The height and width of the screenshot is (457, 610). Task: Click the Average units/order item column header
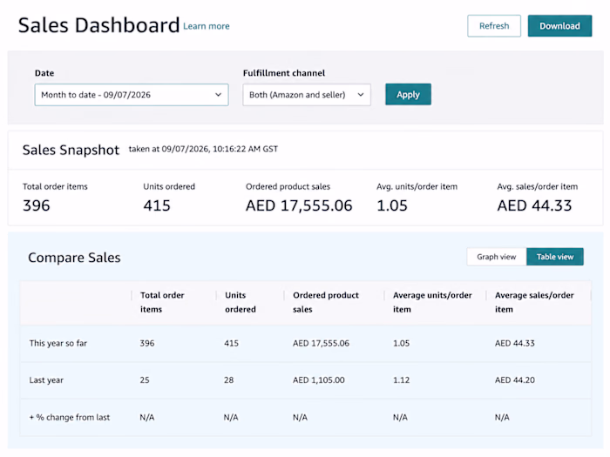coord(432,302)
